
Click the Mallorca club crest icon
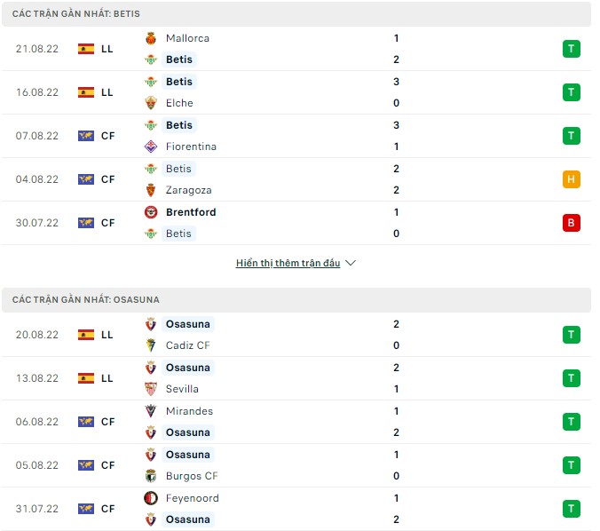pos(151,38)
